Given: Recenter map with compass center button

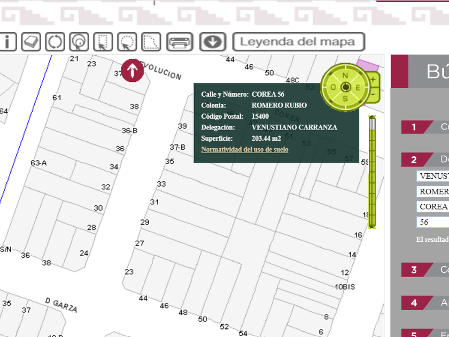Looking at the screenshot, I should (346, 87).
